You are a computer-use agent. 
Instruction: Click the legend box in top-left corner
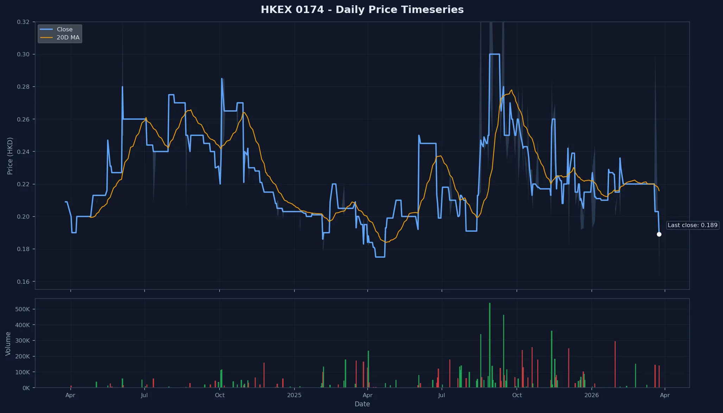tap(60, 33)
